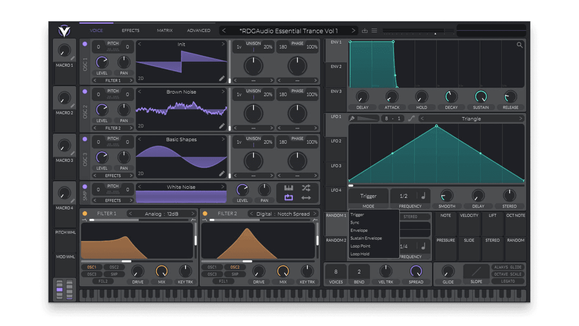
Task: Open the LFO paintbrush draw tool
Action: (x=352, y=118)
